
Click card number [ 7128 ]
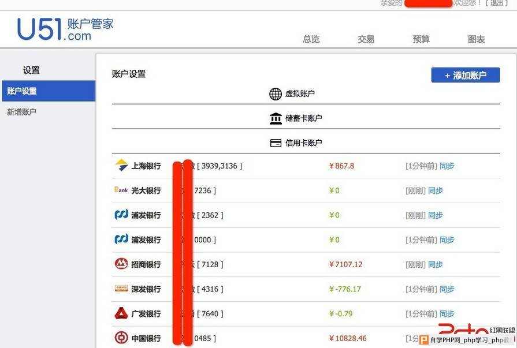(210, 264)
